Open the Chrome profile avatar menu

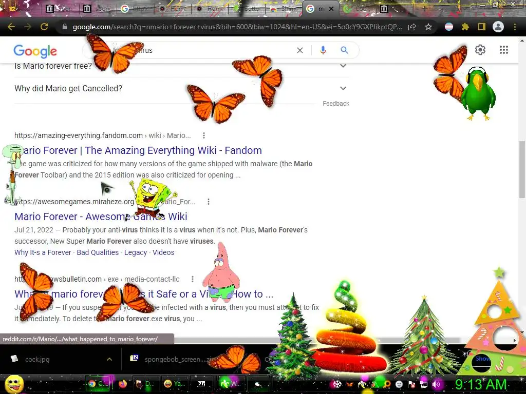pos(498,27)
